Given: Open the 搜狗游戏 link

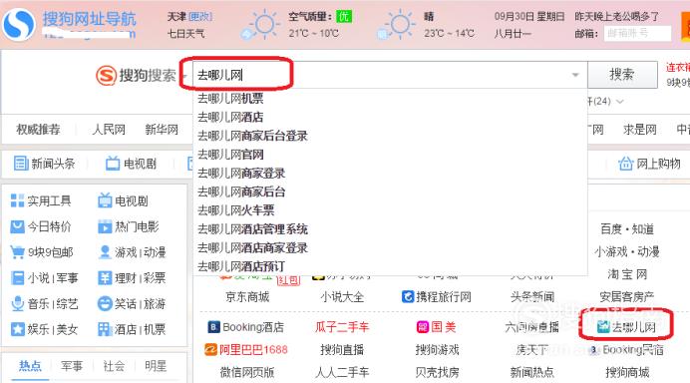Looking at the screenshot, I should pyautogui.click(x=437, y=350).
